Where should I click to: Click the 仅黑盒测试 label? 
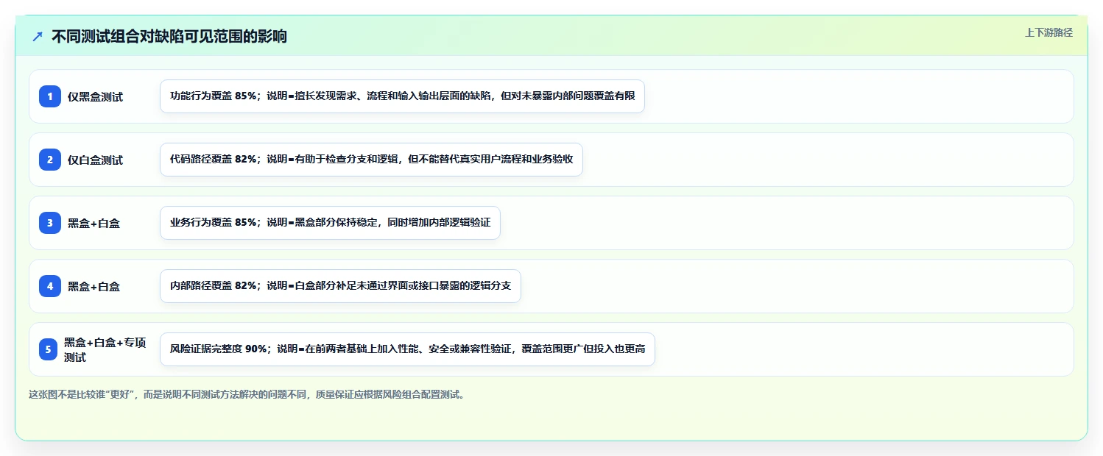[x=95, y=97]
